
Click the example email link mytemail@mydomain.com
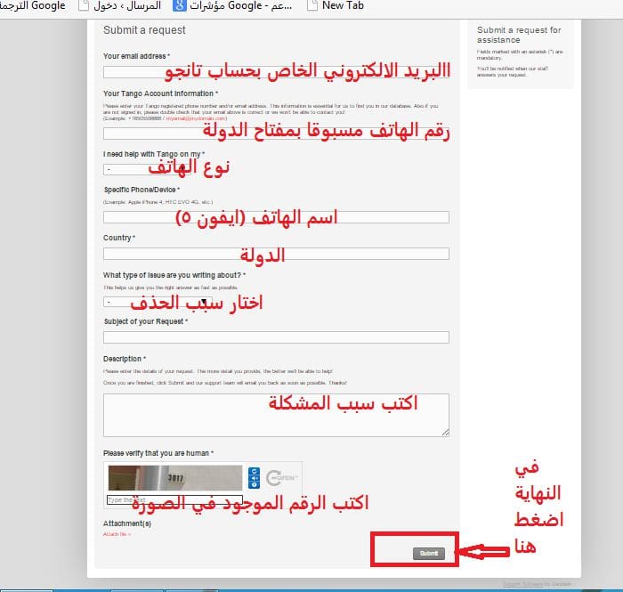(x=197, y=118)
